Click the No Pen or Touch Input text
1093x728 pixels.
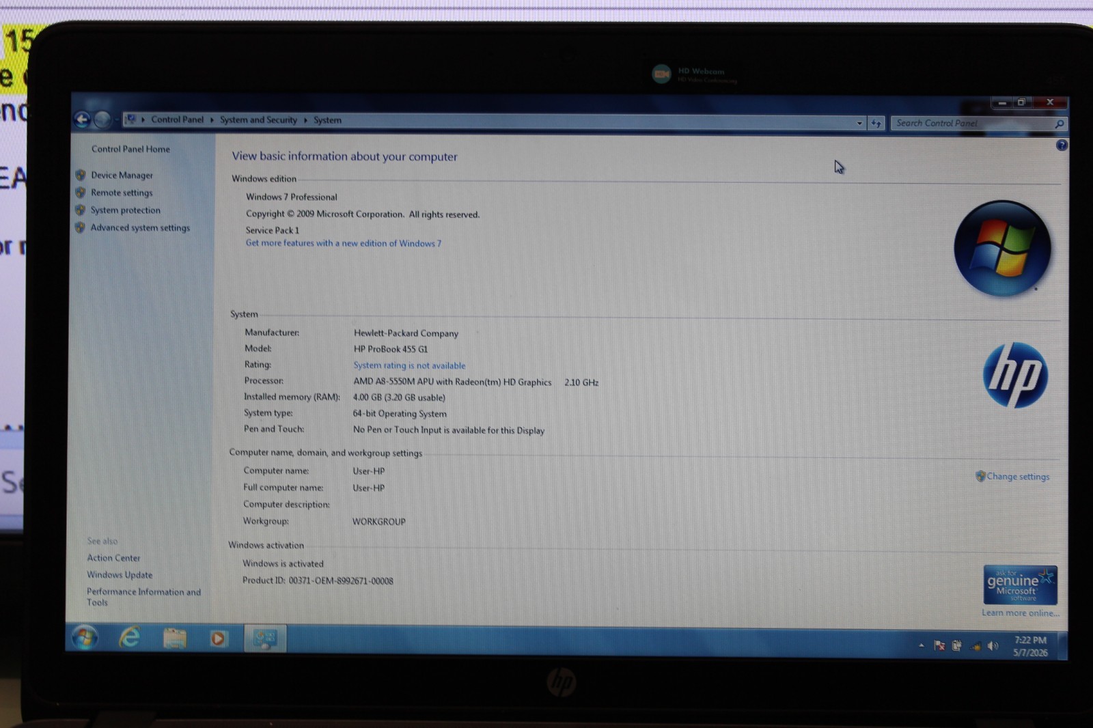pyautogui.click(x=449, y=430)
